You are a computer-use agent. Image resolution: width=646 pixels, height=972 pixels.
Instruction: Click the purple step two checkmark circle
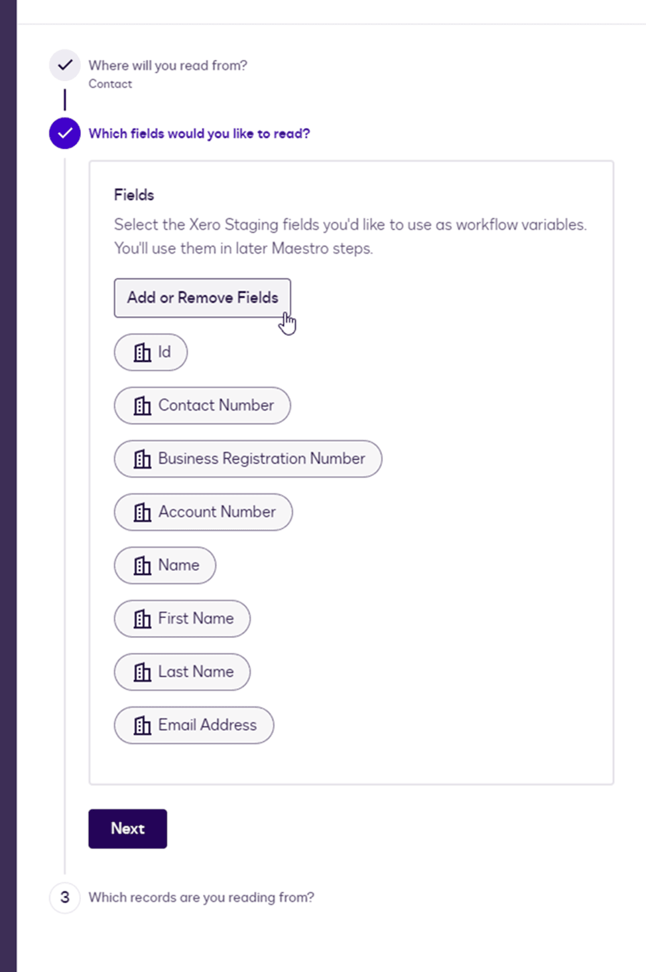[65, 133]
